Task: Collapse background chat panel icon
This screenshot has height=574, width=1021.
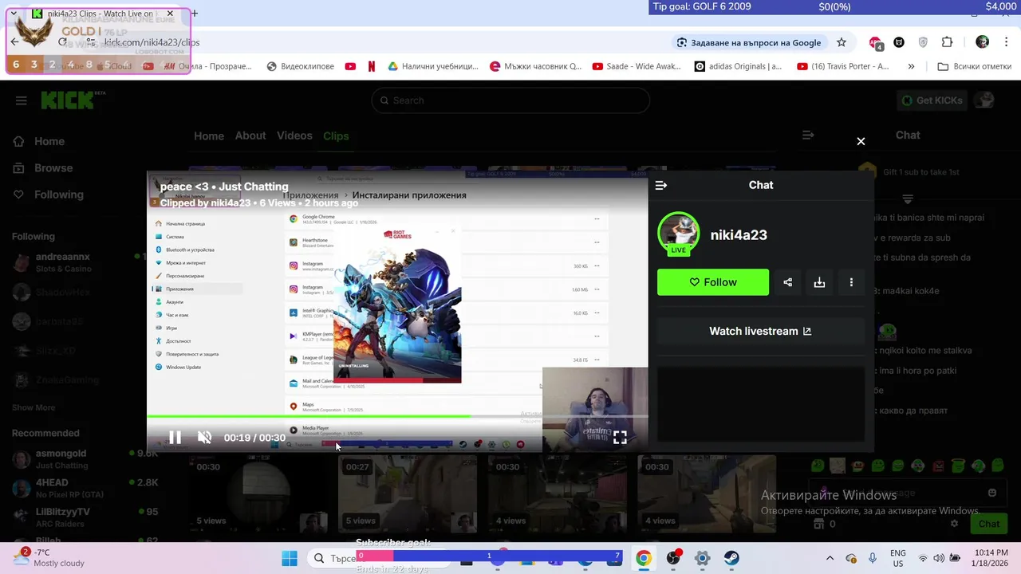Action: (808, 136)
